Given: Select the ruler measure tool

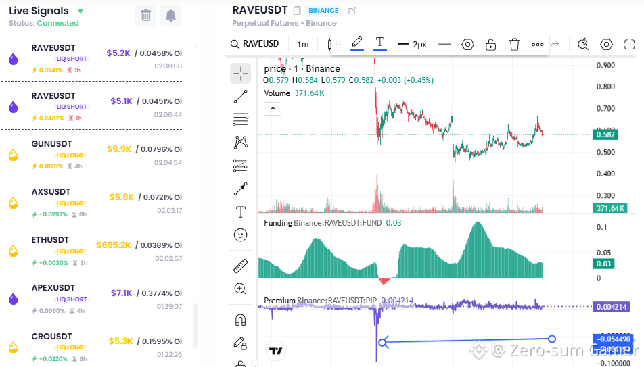Looking at the screenshot, I should click(x=241, y=266).
